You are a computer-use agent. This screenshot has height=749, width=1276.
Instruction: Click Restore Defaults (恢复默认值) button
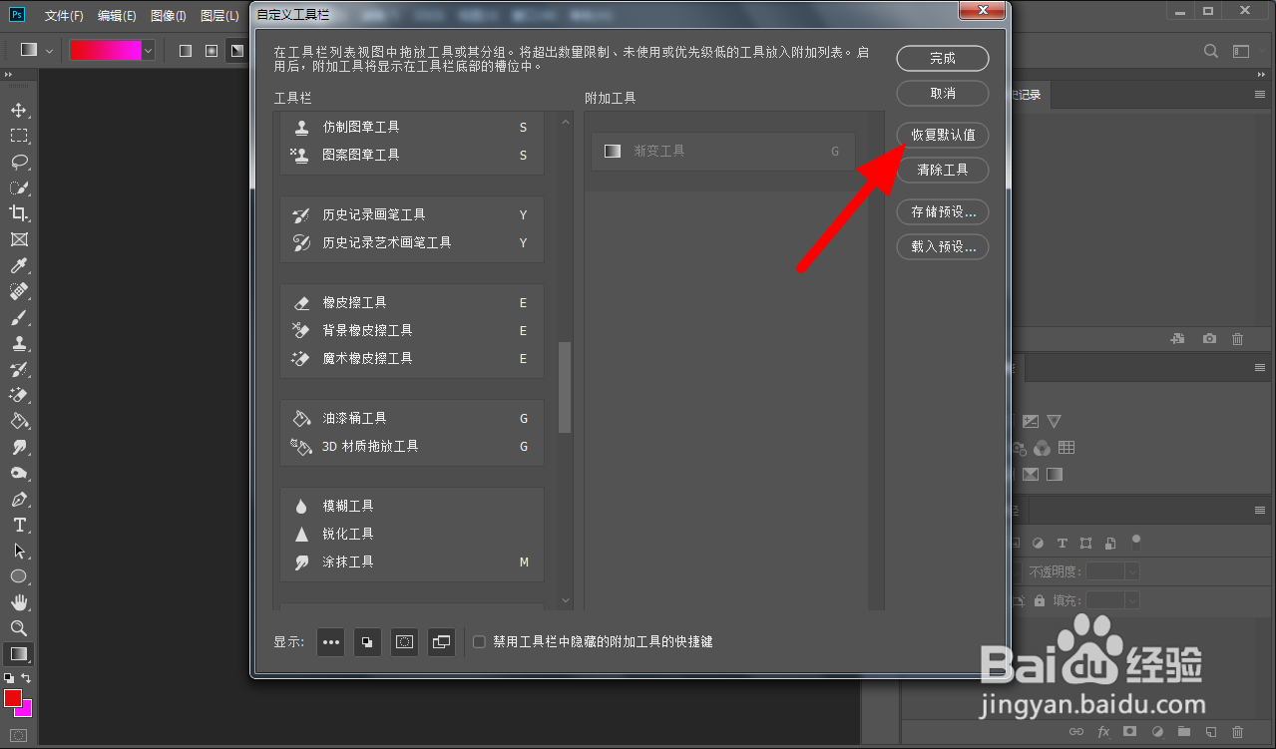click(943, 135)
